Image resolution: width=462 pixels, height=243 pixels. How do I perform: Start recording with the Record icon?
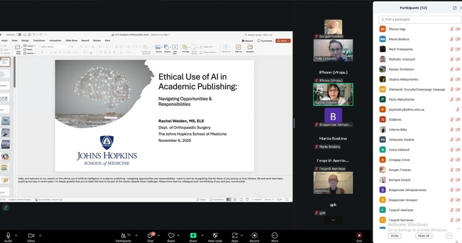255,235
